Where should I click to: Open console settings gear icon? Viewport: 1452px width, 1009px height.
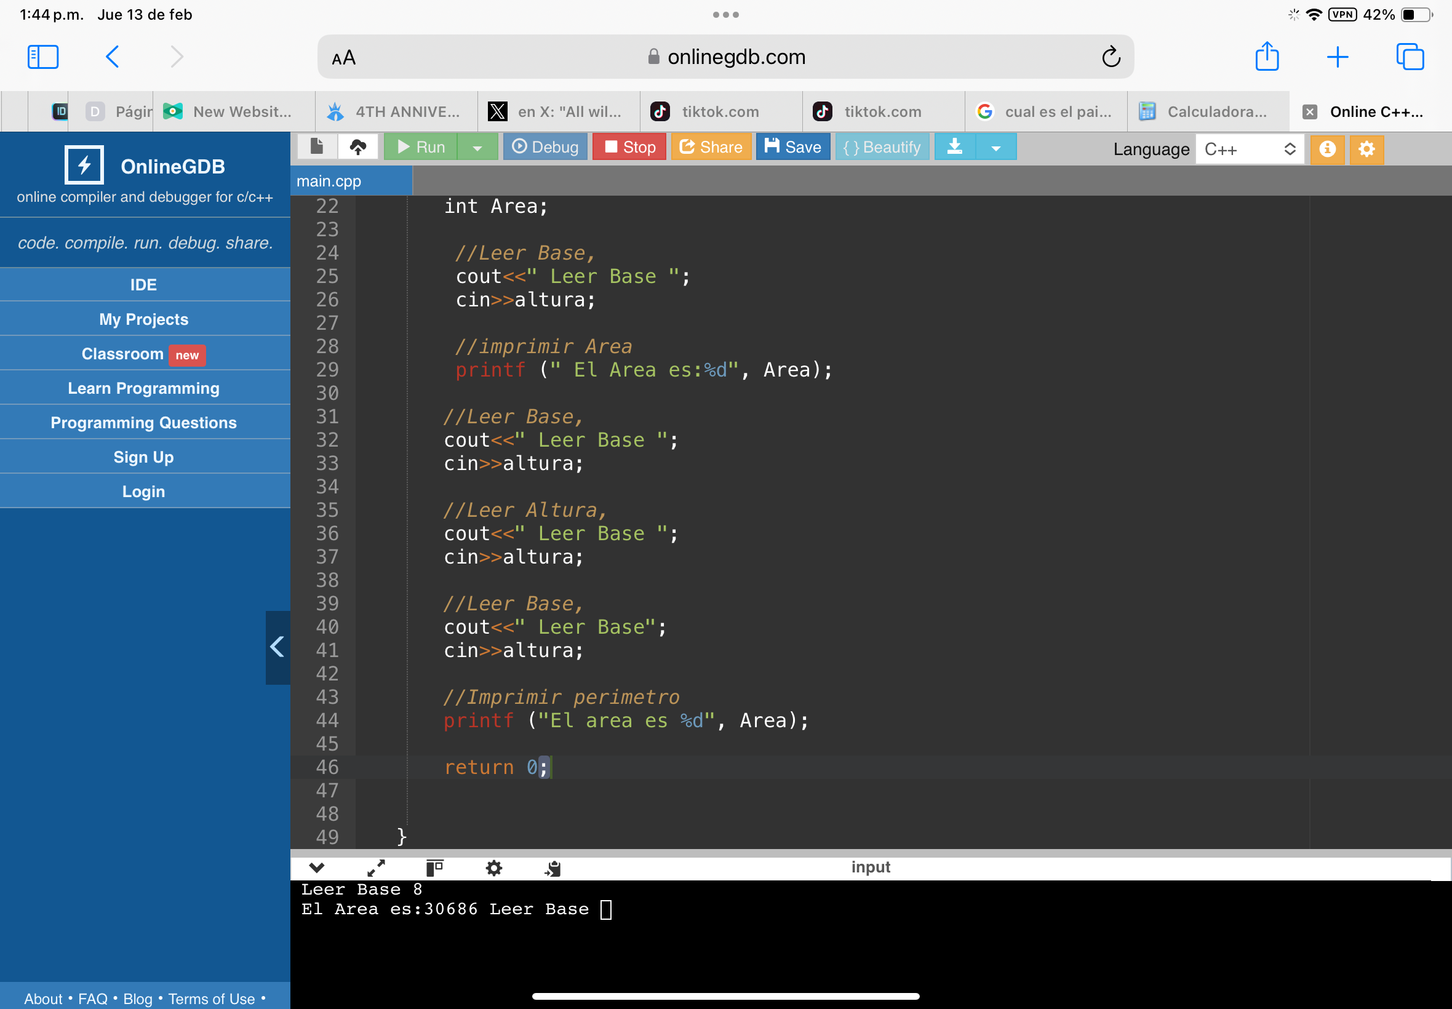[493, 868]
